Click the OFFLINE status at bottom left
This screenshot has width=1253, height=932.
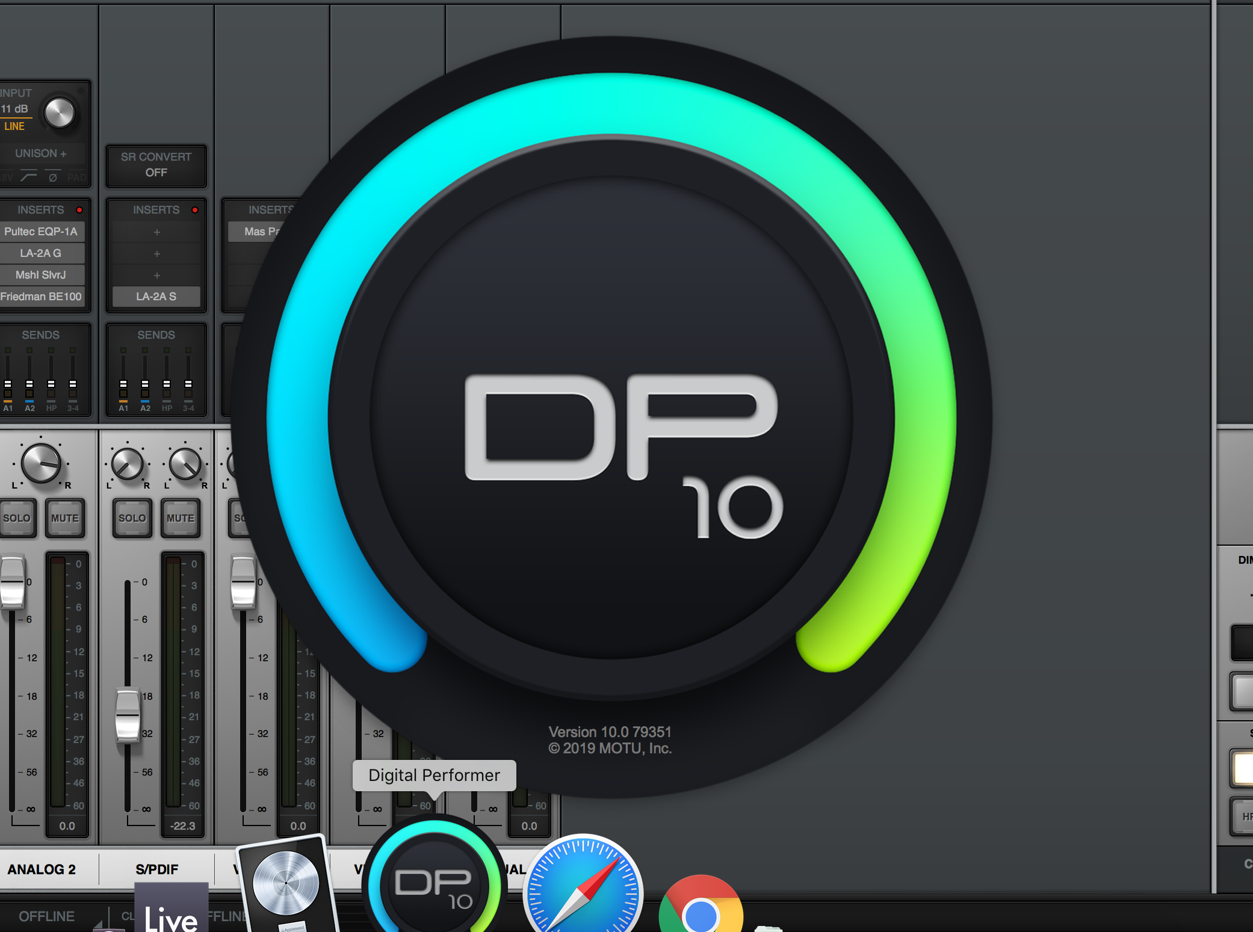coord(47,916)
